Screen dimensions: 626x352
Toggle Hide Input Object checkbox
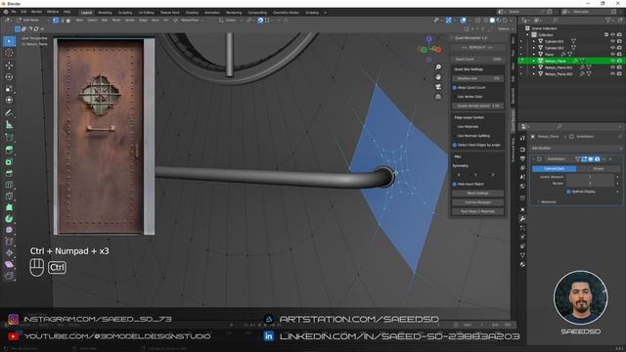[454, 184]
